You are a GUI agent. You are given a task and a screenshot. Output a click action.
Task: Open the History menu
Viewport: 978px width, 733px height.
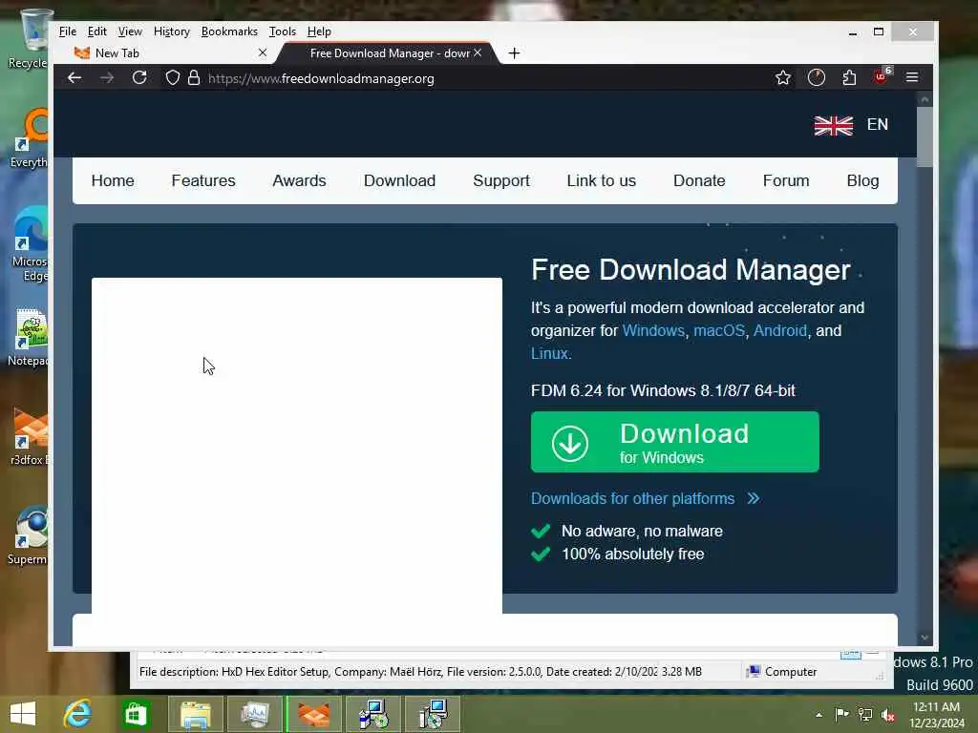coord(172,31)
